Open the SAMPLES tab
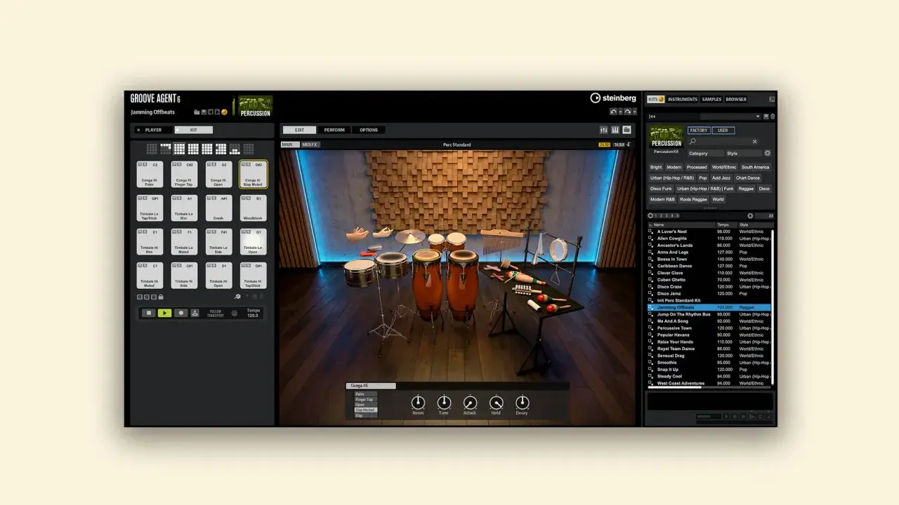 coord(711,99)
